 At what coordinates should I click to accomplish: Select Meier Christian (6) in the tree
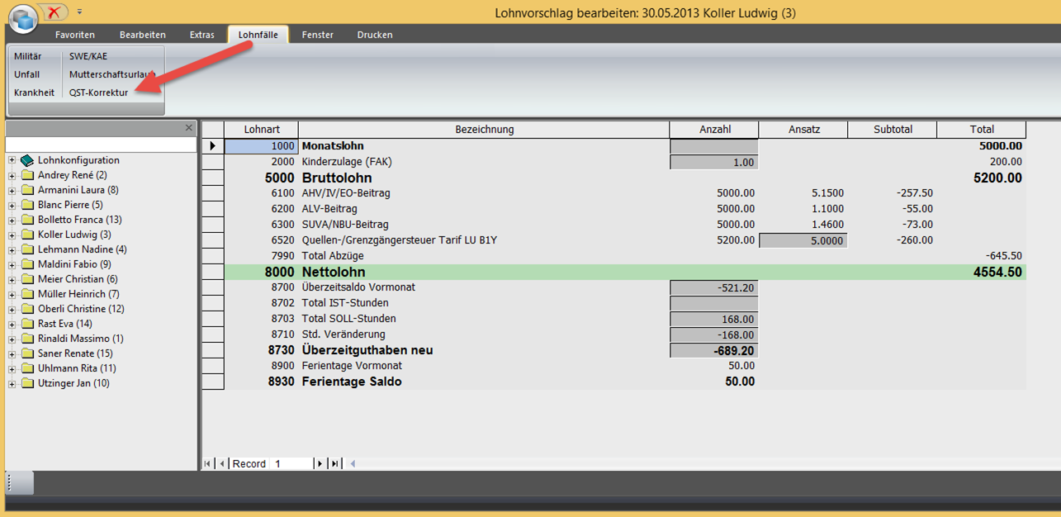tap(78, 279)
